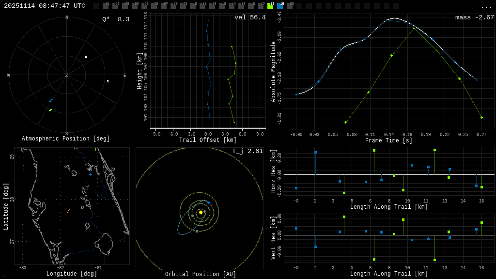Click the W compass label
The height and width of the screenshot is (279, 496).
[x=9, y=75]
